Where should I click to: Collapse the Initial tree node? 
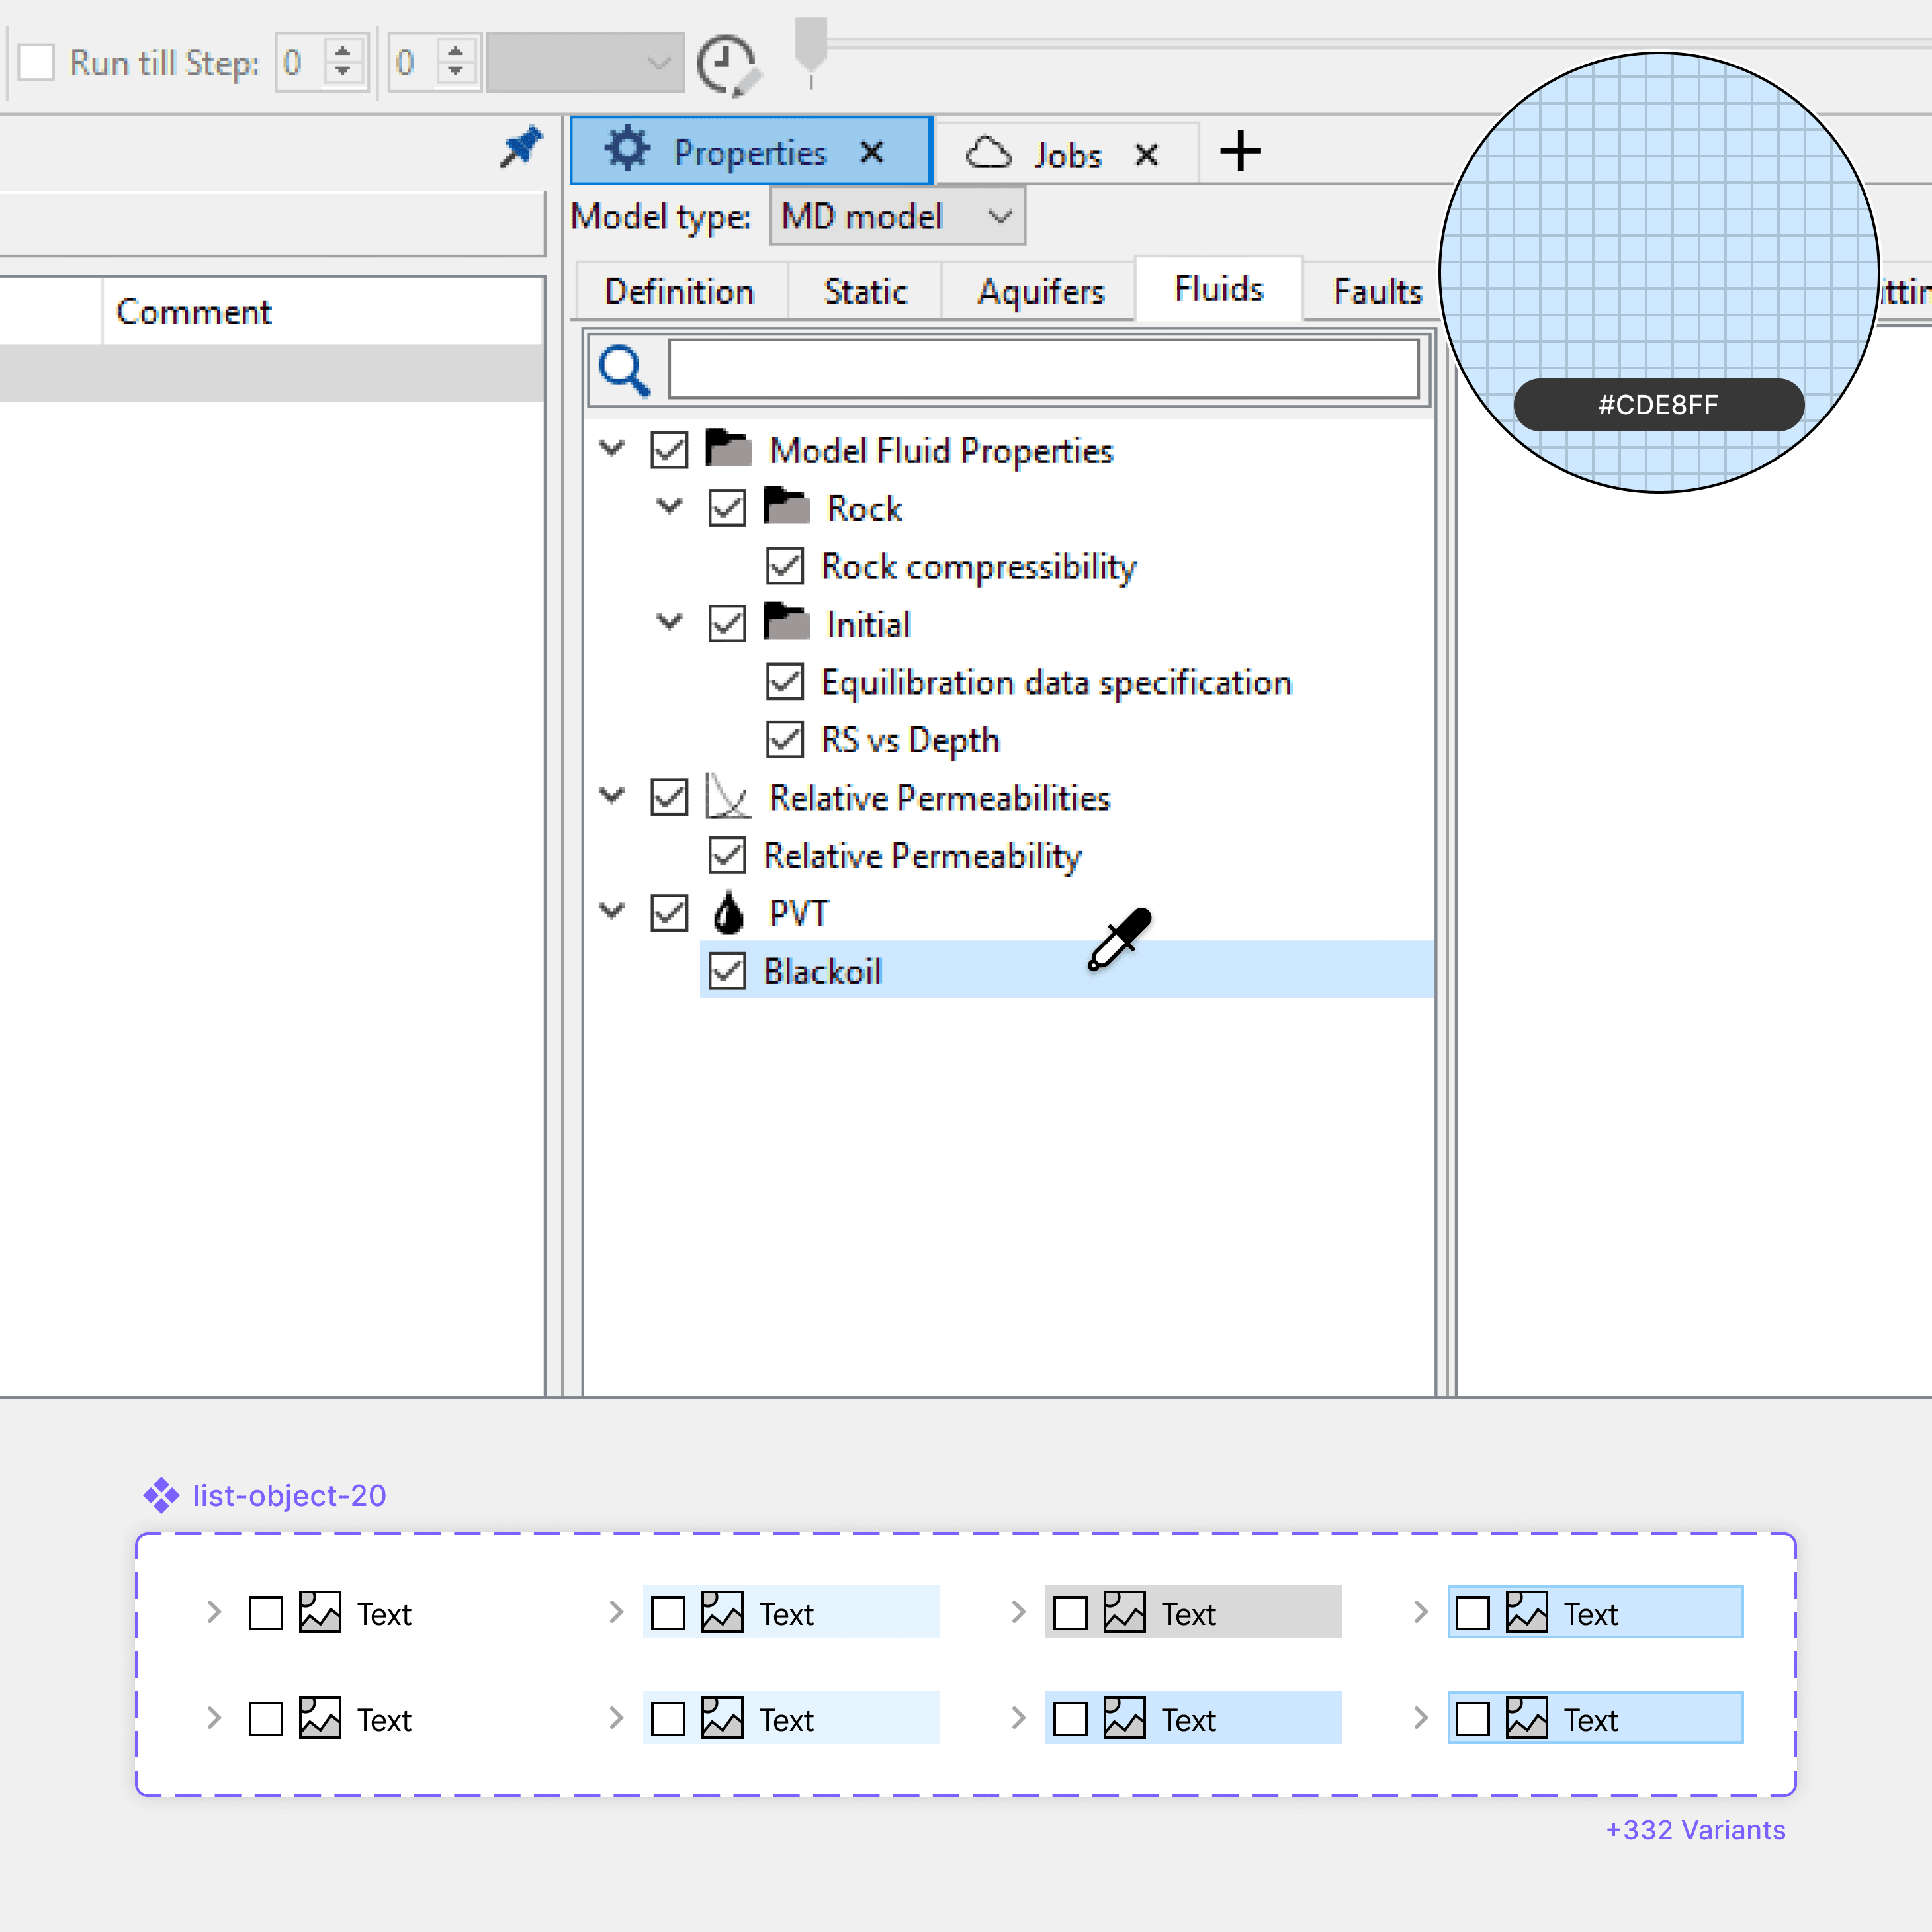pyautogui.click(x=669, y=622)
